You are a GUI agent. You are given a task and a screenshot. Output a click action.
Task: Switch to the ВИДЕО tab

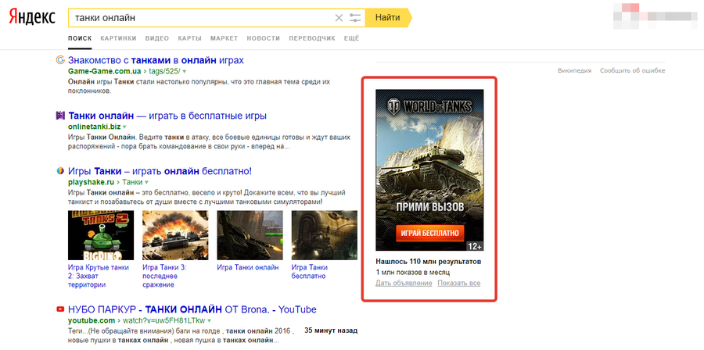[x=157, y=38]
